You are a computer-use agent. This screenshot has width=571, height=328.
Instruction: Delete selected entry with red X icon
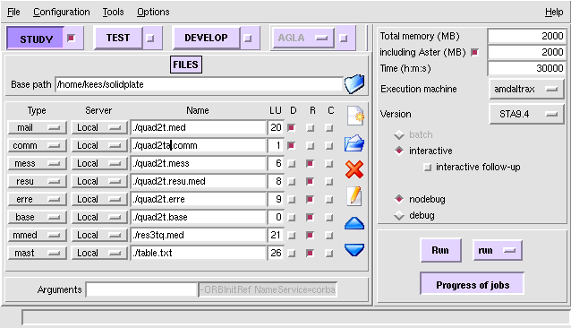click(354, 169)
